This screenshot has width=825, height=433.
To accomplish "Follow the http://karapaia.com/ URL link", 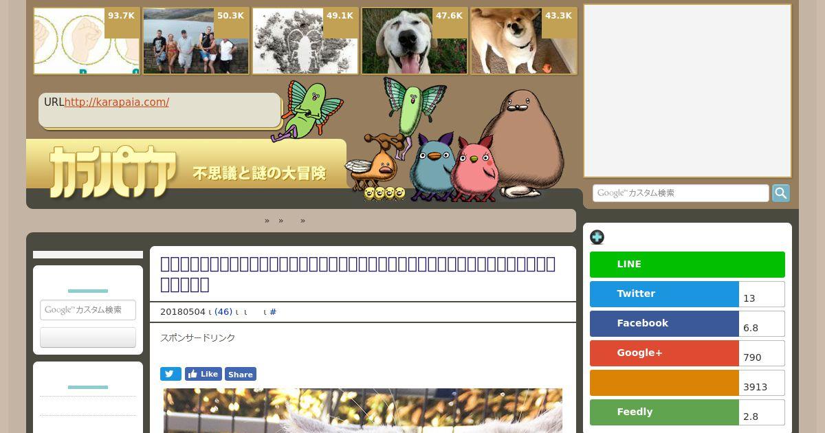I will [117, 102].
